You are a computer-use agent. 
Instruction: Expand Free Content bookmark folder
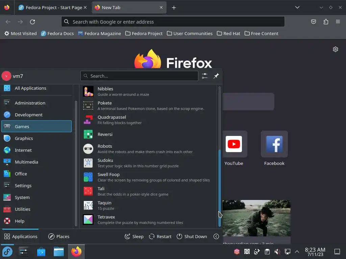pyautogui.click(x=262, y=33)
